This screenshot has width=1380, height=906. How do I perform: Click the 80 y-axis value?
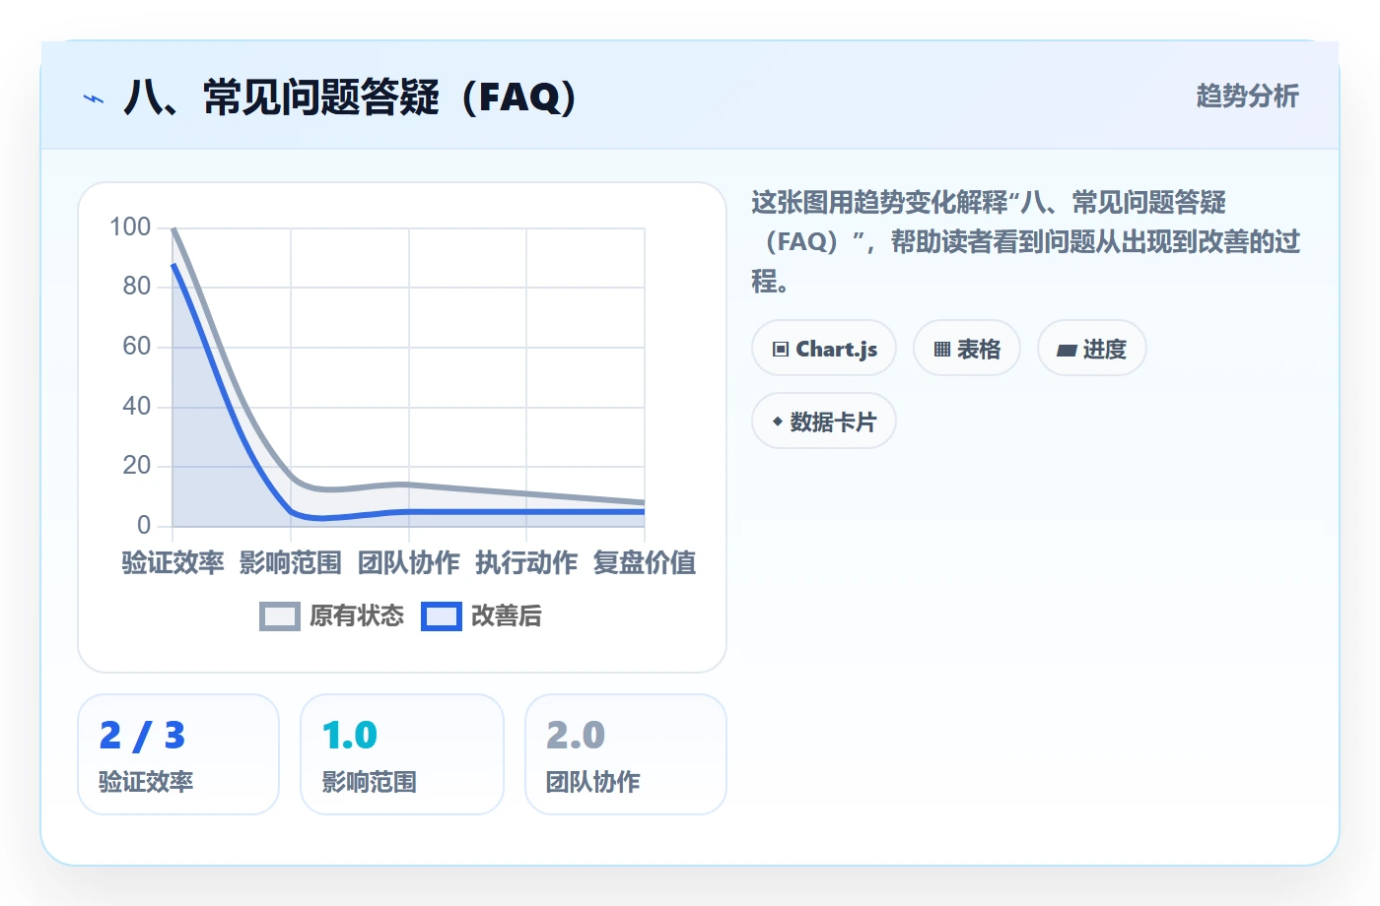[137, 287]
